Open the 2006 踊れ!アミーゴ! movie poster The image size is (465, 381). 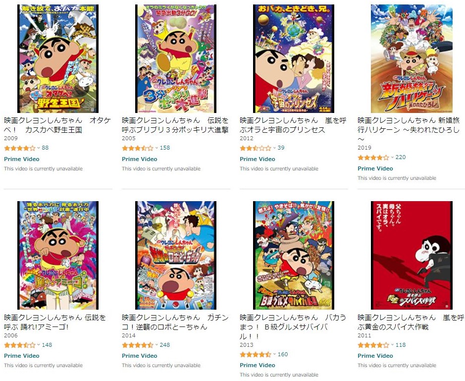click(x=58, y=255)
